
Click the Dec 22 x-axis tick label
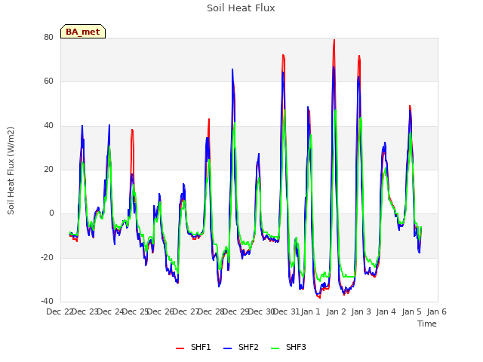pos(60,311)
